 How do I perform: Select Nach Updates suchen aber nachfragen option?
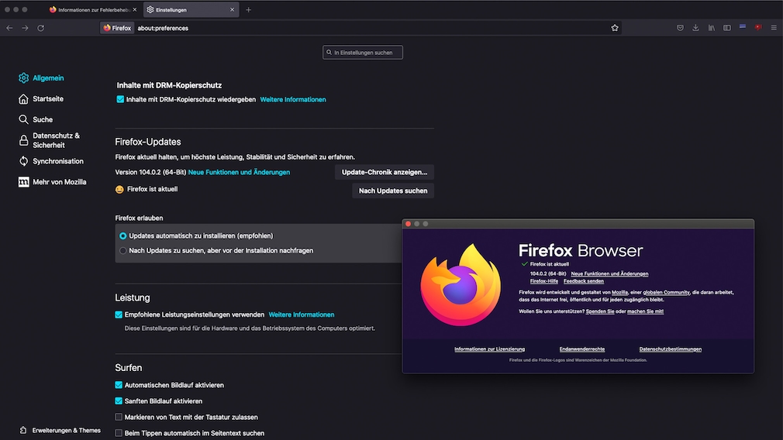pyautogui.click(x=122, y=251)
